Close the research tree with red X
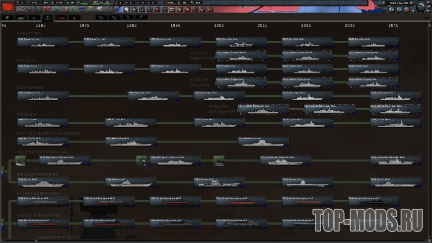 click(x=427, y=17)
